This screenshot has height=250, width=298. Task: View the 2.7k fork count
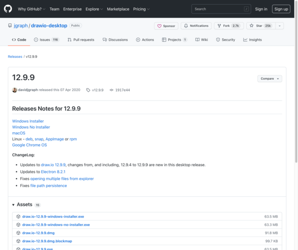pos(236,26)
